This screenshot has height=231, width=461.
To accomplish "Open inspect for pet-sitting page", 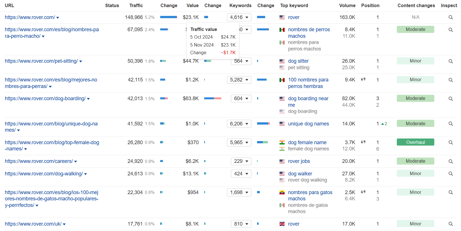I will 450,61.
